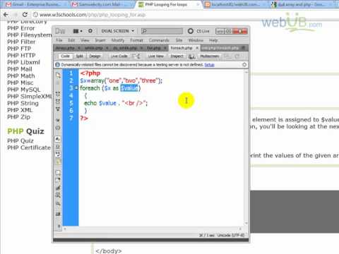
Task: Click the Collapse Selection icon
Action: [x=58, y=102]
